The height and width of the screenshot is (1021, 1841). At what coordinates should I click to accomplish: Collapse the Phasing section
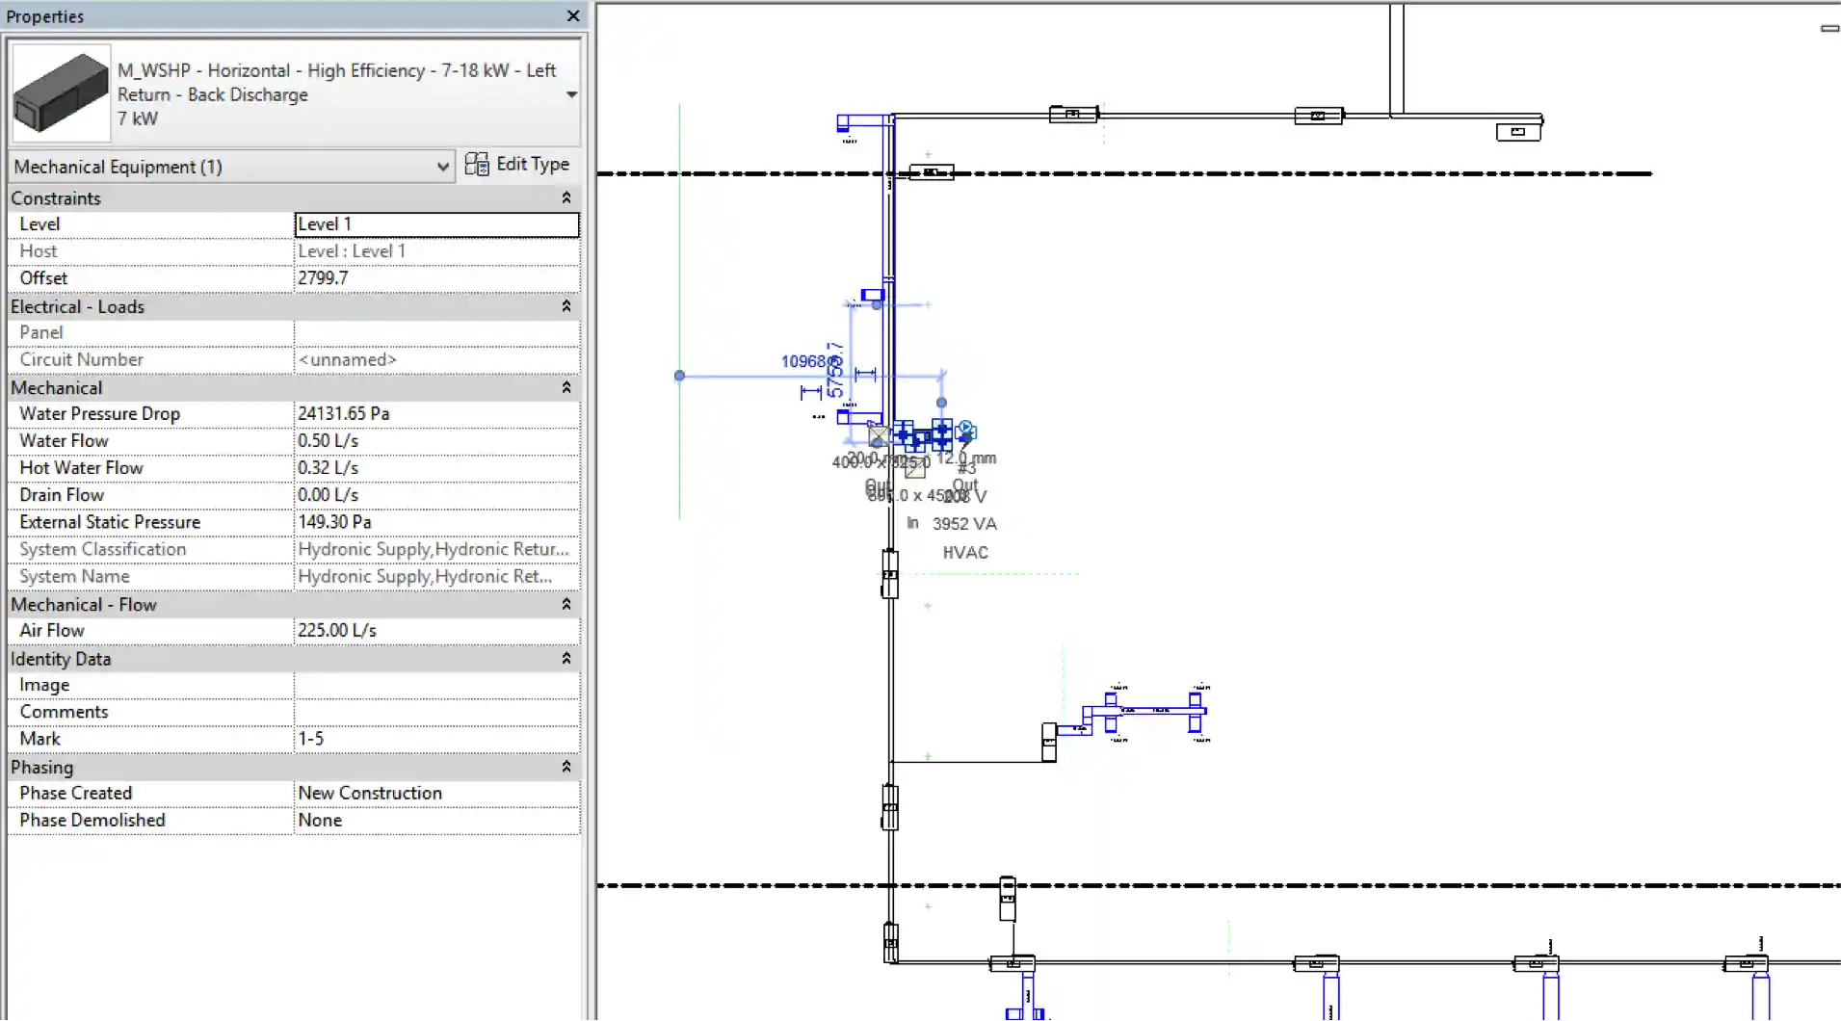tap(566, 767)
